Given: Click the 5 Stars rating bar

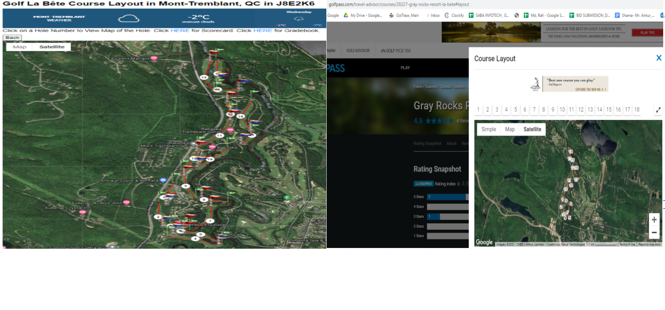Looking at the screenshot, I should point(448,197).
